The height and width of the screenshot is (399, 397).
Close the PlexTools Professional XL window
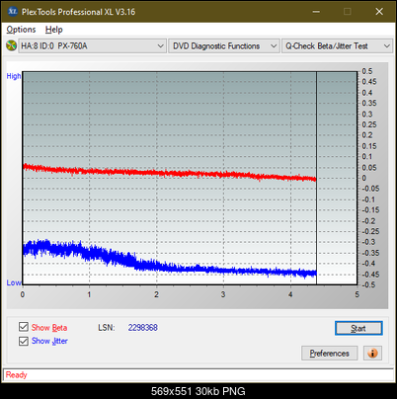coord(379,12)
